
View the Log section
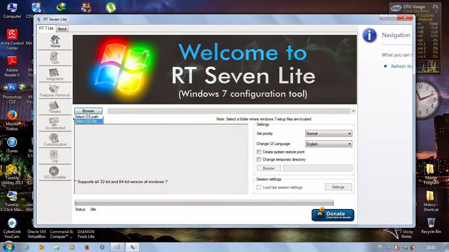(55, 157)
